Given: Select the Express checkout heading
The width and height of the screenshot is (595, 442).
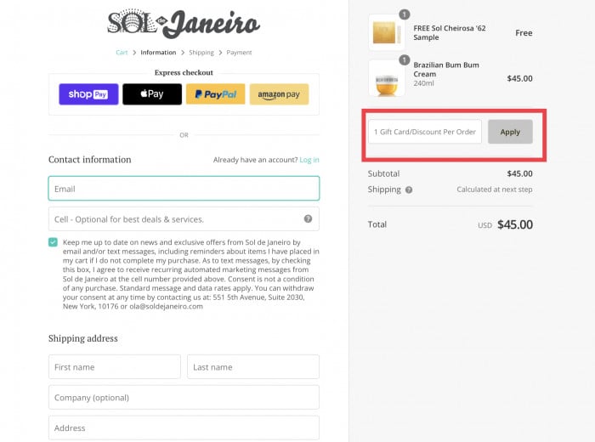Looking at the screenshot, I should (x=184, y=72).
